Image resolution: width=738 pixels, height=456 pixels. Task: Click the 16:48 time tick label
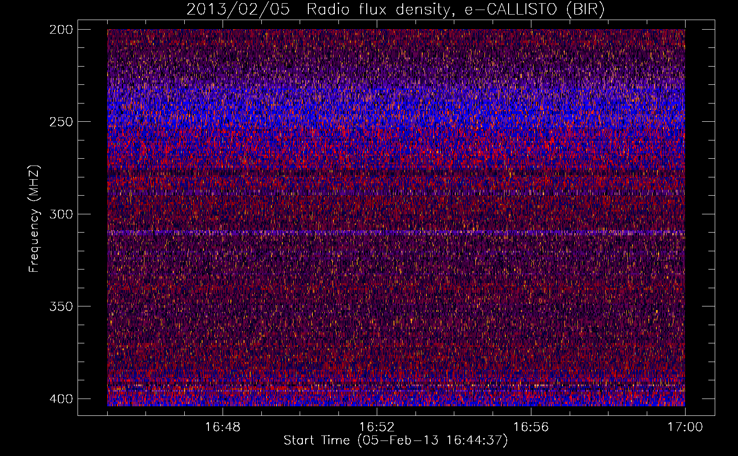223,427
